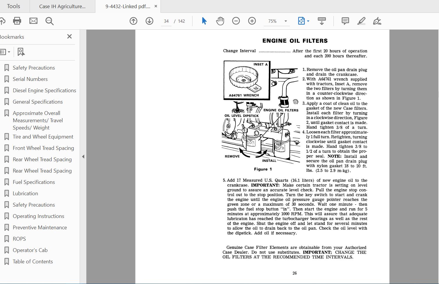Zoom in with the plus button
The height and width of the screenshot is (284, 439).
[252, 21]
